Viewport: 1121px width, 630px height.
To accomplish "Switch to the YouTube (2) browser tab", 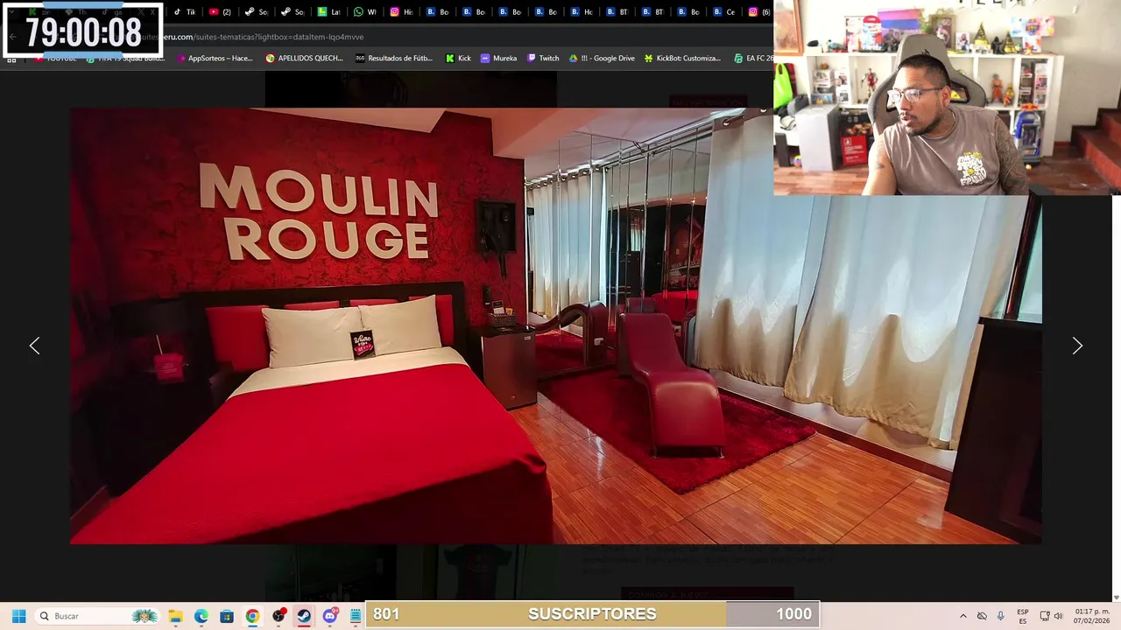I will 221,12.
